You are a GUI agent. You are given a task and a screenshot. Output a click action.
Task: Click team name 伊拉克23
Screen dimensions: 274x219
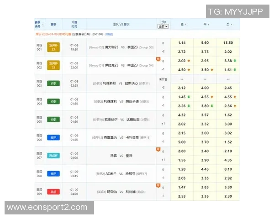pyautogui.click(x=111, y=65)
